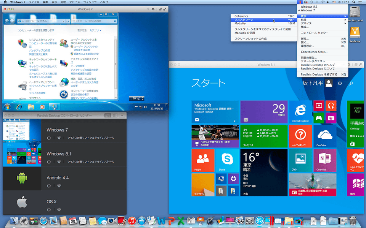366x228 pixels.
Task: Open システムとセキュリティ link
Action: pyautogui.click(x=42, y=40)
